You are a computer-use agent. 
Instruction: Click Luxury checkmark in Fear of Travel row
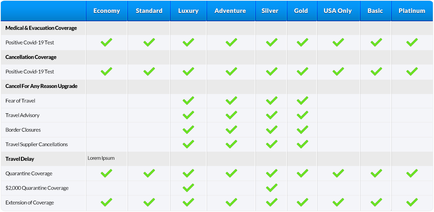188,101
